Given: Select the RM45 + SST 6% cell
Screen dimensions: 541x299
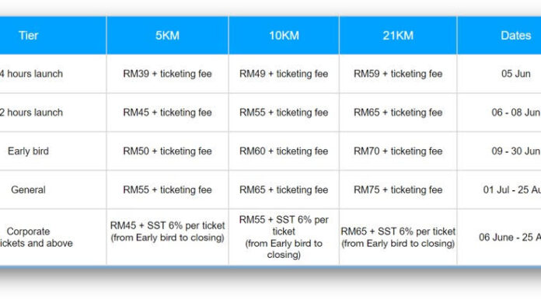Looking at the screenshot, I should tap(167, 238).
